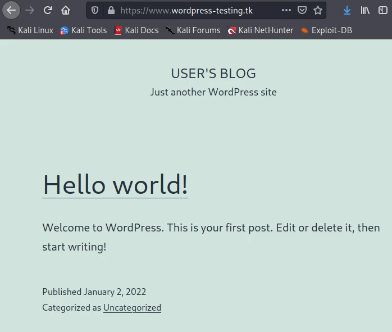The image size is (392, 332).
Task: Click the browser Back arrow button
Action: [11, 10]
